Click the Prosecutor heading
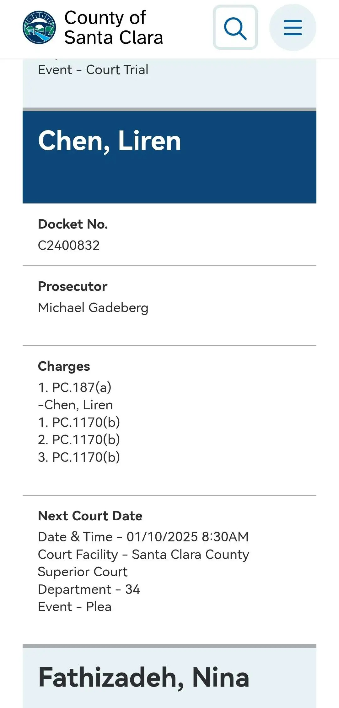Viewport: 339px width, 708px height. coord(73,286)
